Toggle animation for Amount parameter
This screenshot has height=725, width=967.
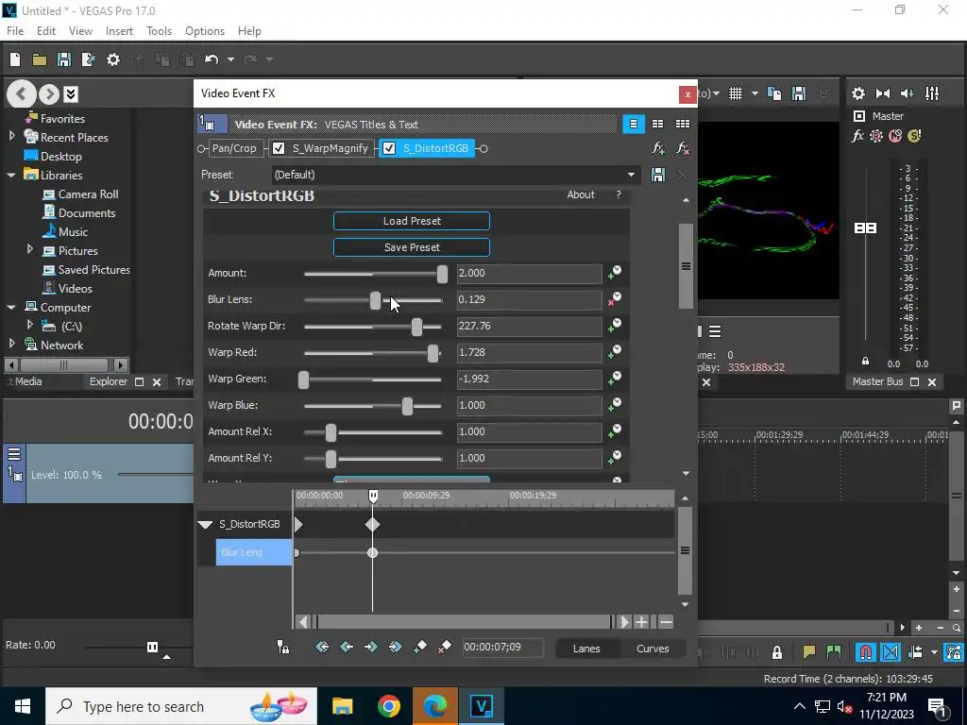615,273
